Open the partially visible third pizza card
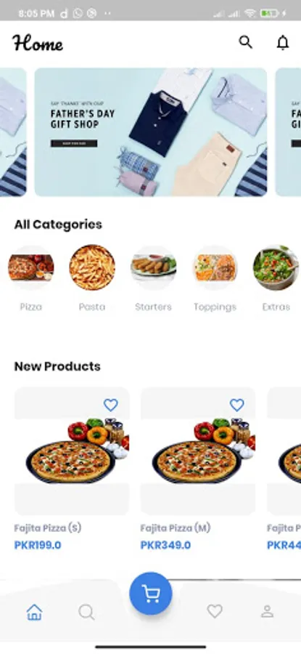 click(x=284, y=451)
